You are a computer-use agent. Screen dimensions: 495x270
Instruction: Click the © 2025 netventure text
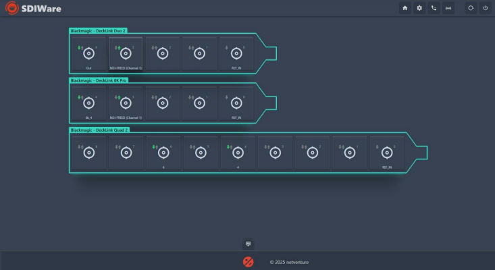[x=289, y=262]
